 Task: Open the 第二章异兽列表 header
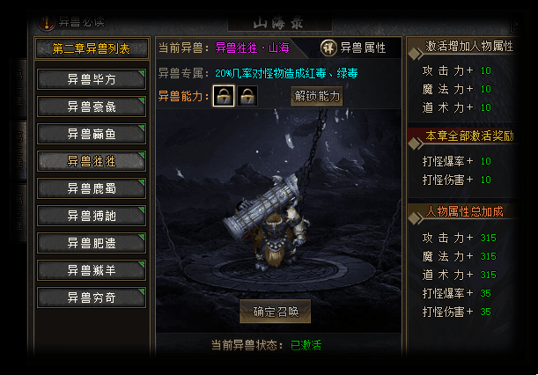[x=92, y=48]
